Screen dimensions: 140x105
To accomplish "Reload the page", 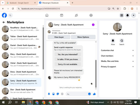I will coord(13,9).
